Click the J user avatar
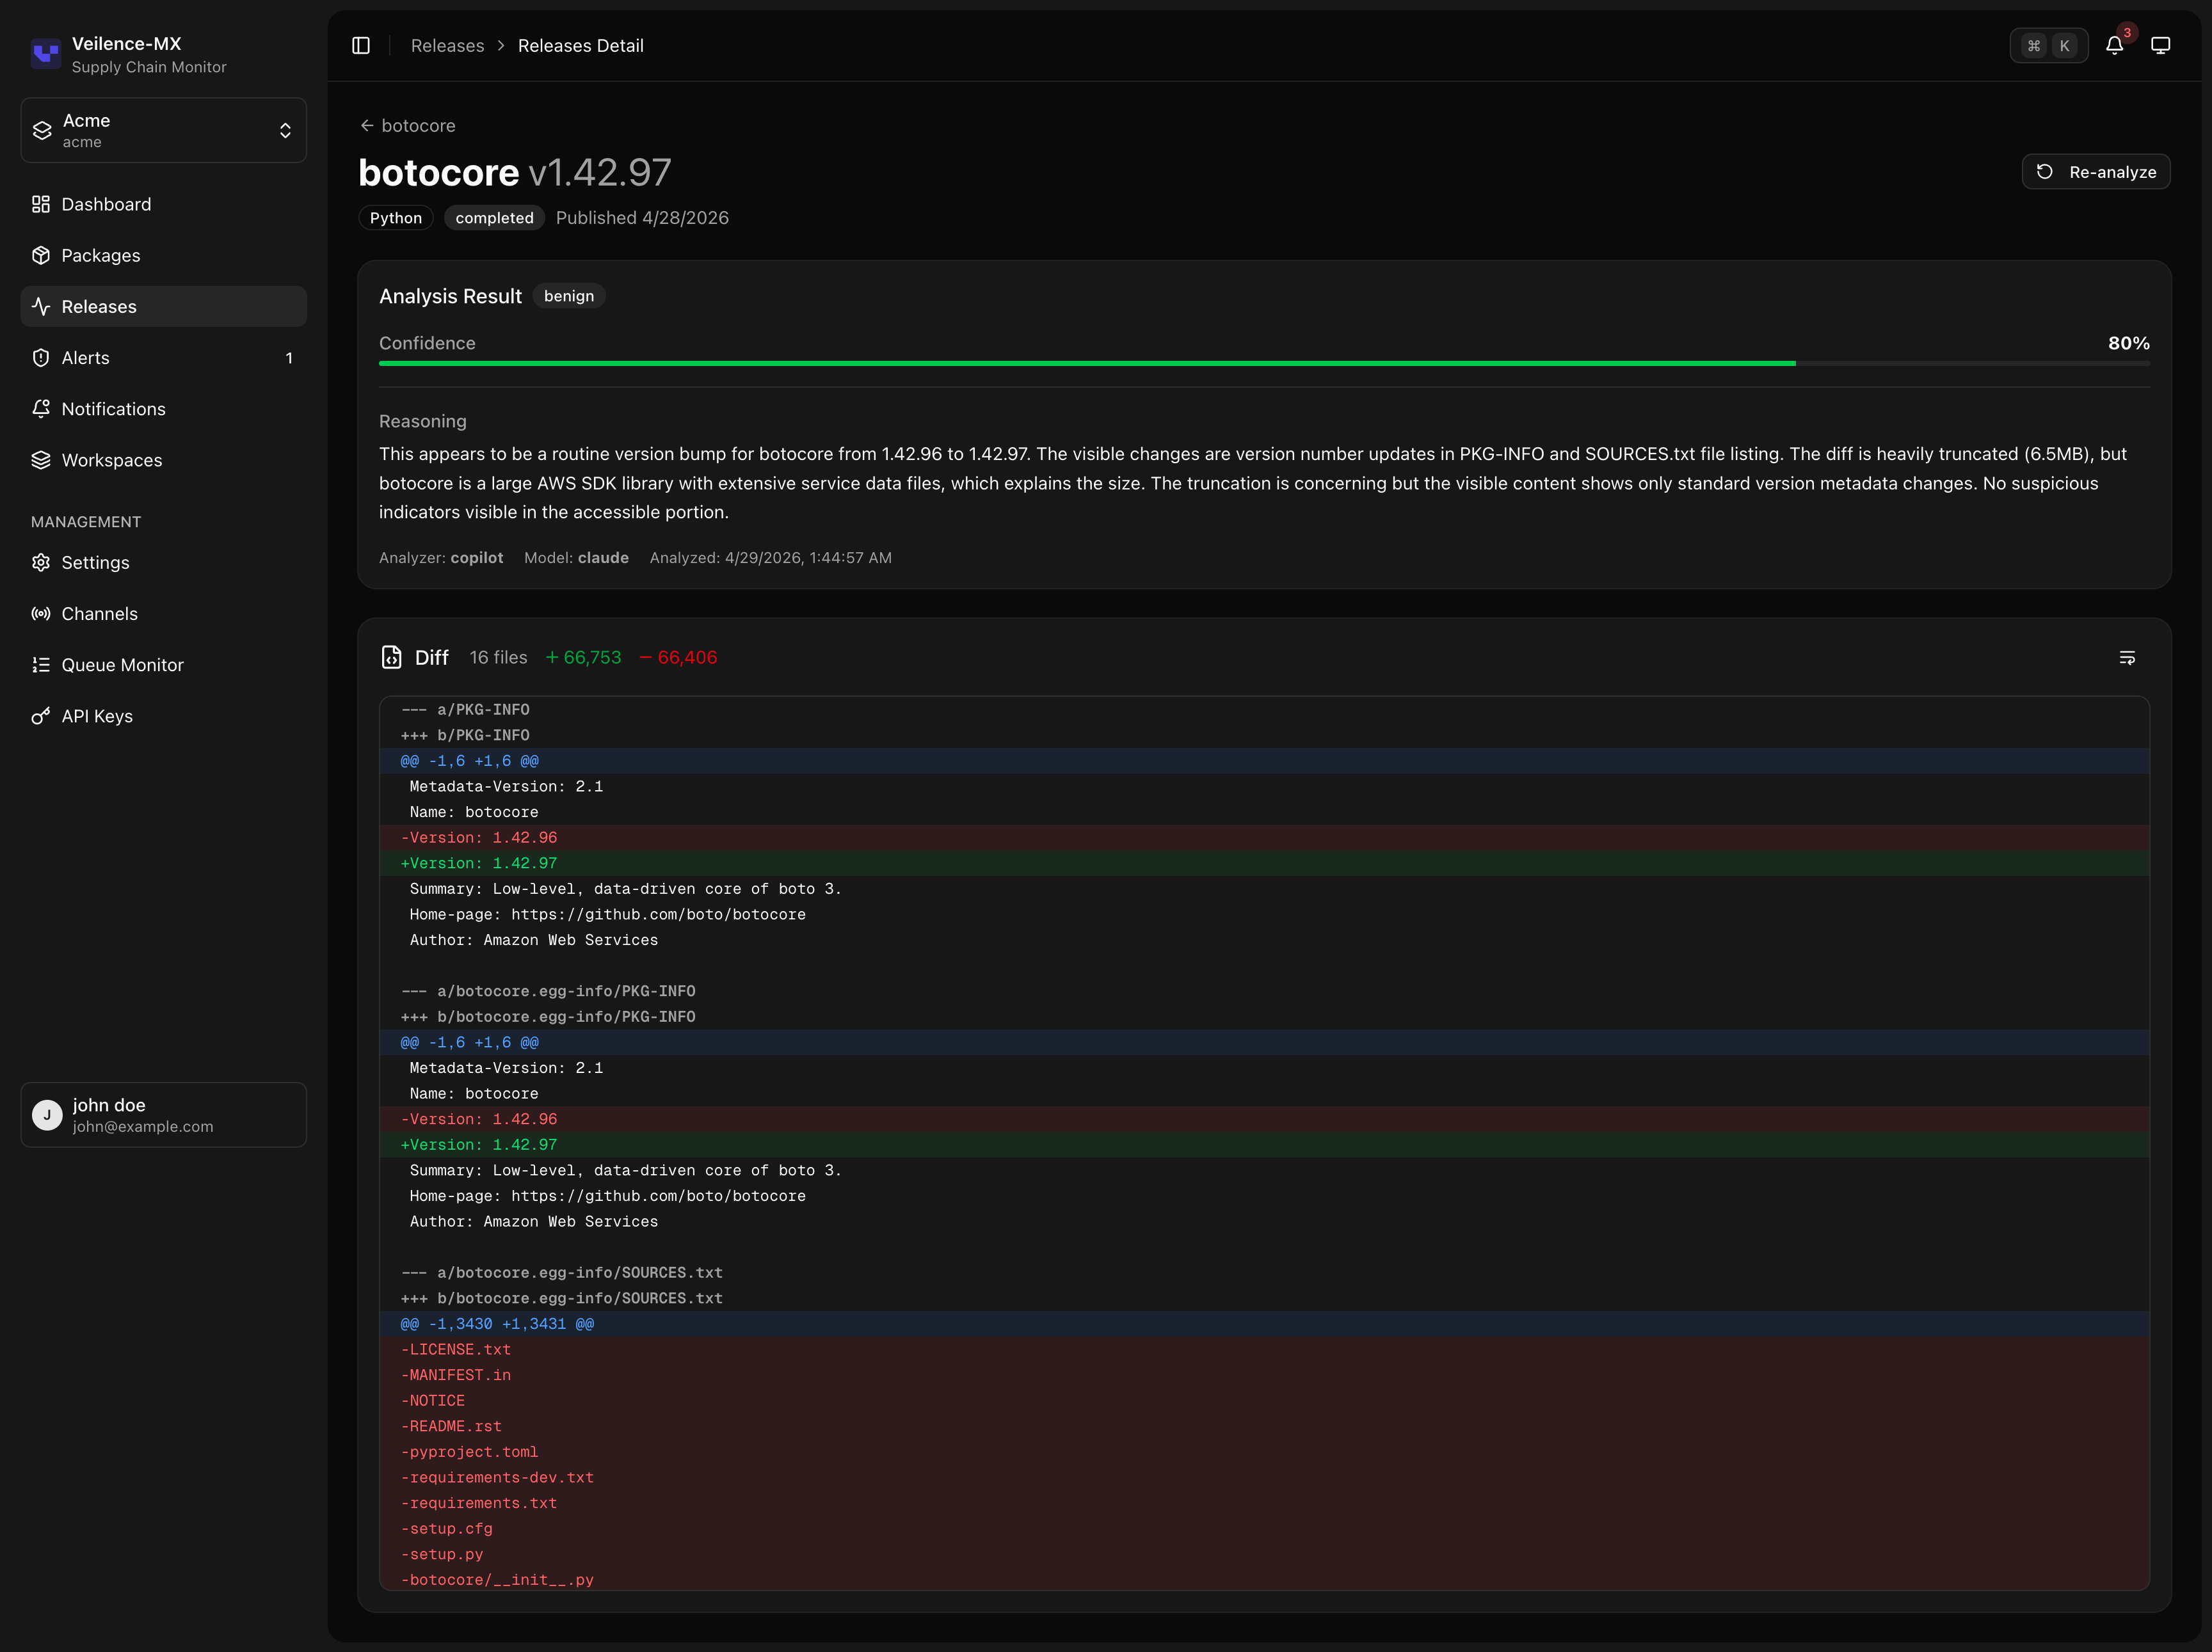The width and height of the screenshot is (2212, 1652). pyautogui.click(x=47, y=1115)
